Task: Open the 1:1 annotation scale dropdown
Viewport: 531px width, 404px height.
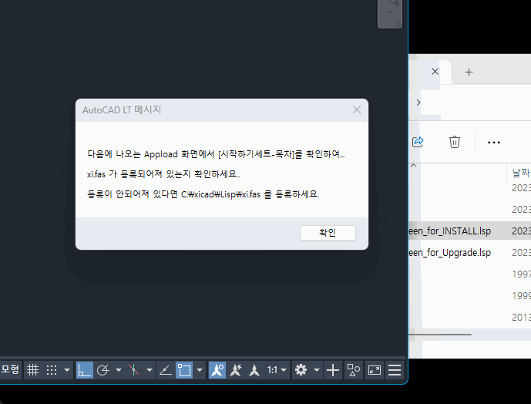Action: click(x=277, y=370)
